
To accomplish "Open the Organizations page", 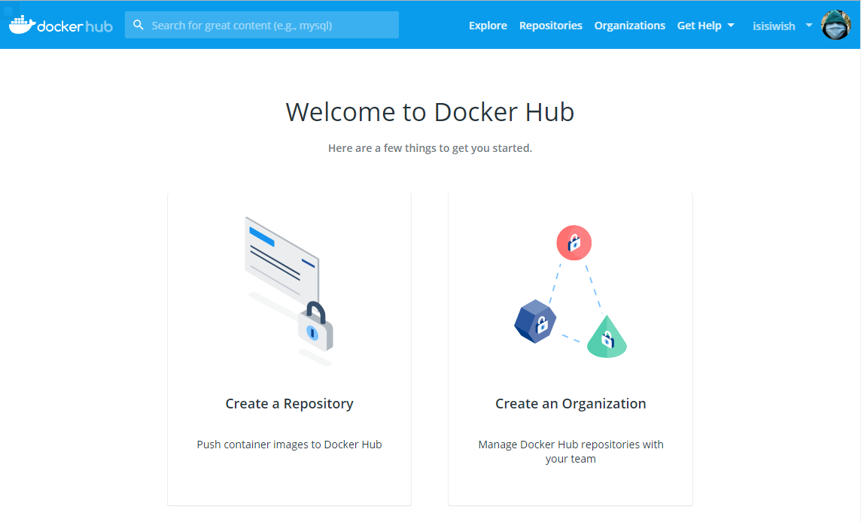I will click(629, 25).
